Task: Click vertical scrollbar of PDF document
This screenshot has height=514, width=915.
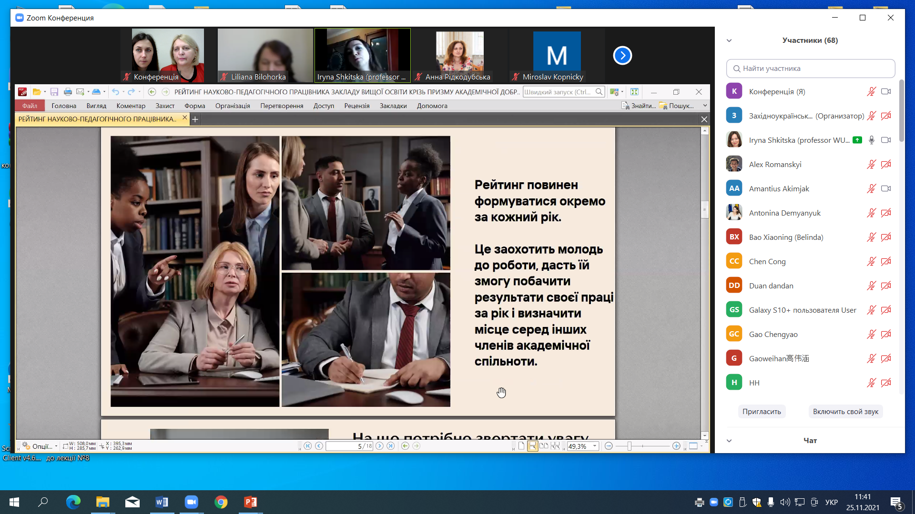Action: (705, 209)
